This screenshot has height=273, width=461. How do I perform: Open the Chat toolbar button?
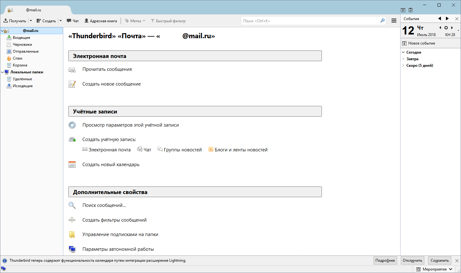73,21
